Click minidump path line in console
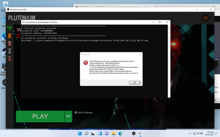This screenshot has height=137, width=220. coord(85,41)
